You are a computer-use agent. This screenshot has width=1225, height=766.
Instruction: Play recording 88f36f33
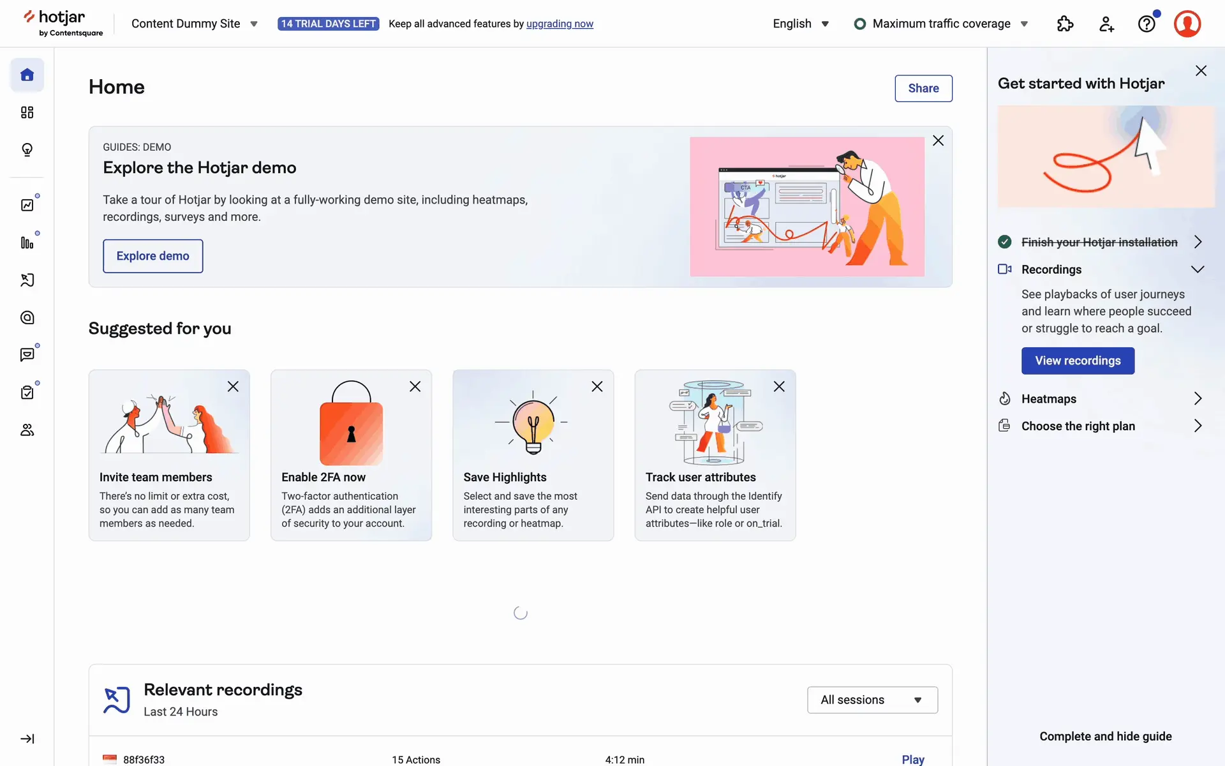click(912, 759)
